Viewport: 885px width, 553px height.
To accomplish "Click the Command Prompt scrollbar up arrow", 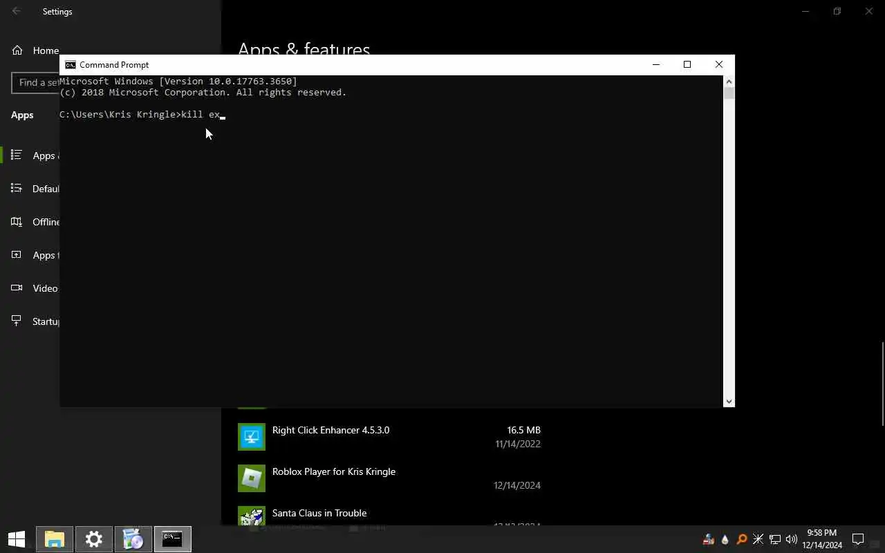I will 729,81.
